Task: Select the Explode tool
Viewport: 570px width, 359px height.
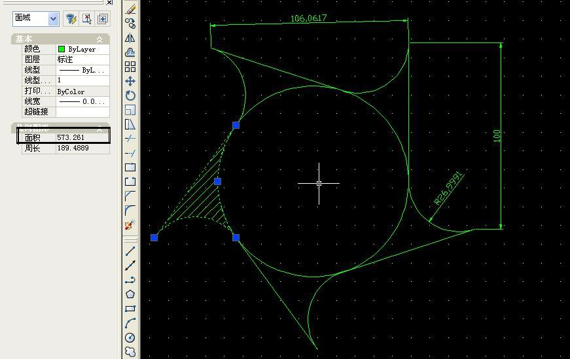Action: click(x=130, y=225)
